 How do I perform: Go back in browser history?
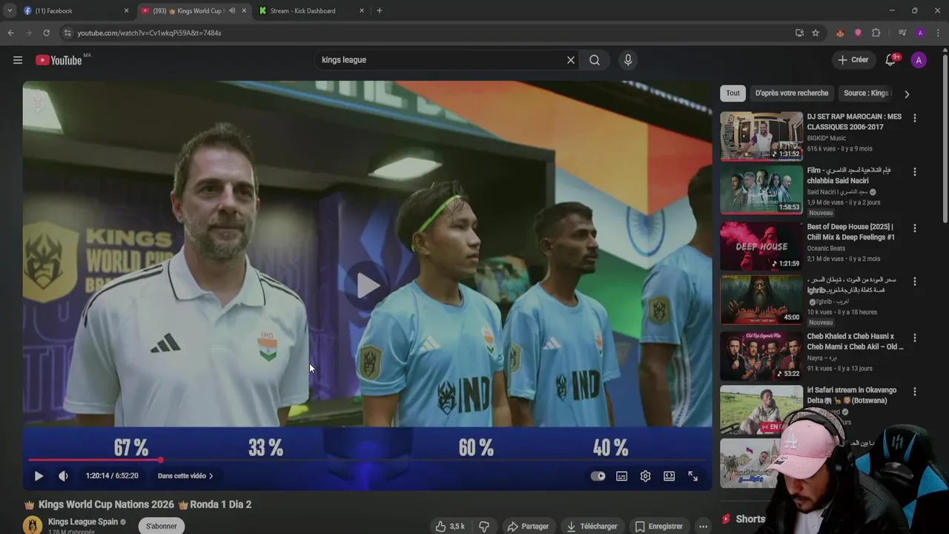point(10,33)
